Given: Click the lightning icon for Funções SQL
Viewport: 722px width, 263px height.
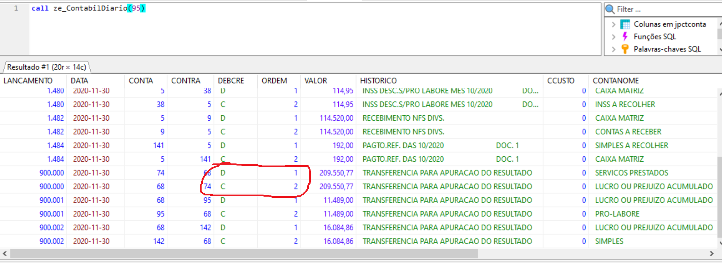Looking at the screenshot, I should [x=625, y=37].
